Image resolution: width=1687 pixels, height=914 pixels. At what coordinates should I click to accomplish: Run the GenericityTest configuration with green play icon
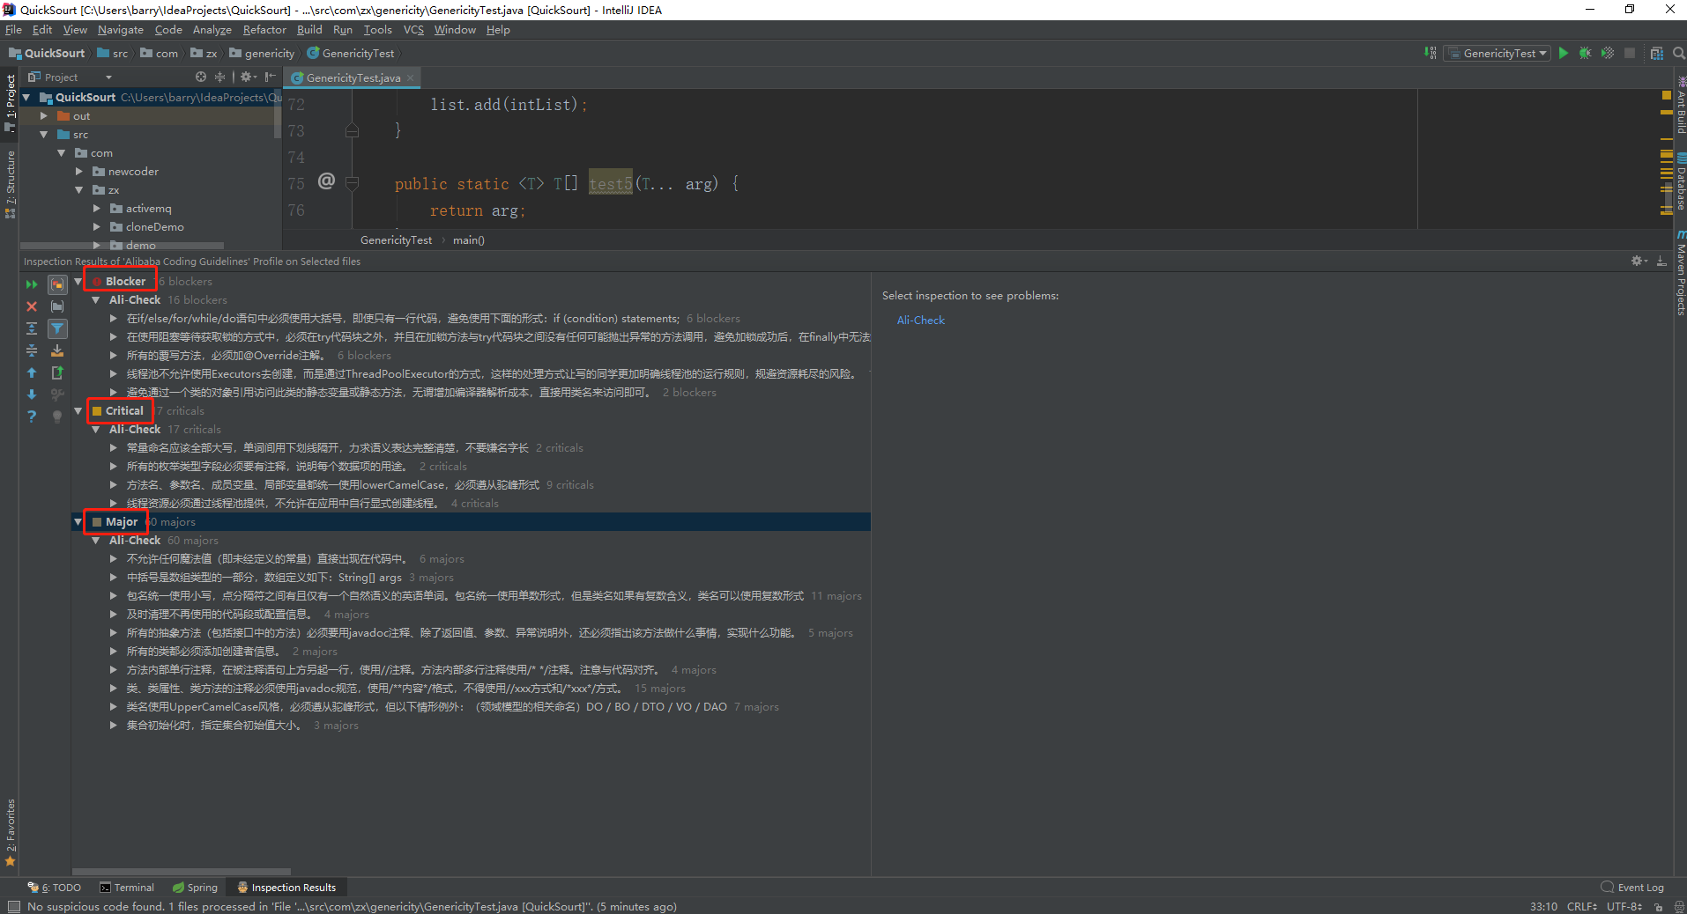pos(1564,53)
